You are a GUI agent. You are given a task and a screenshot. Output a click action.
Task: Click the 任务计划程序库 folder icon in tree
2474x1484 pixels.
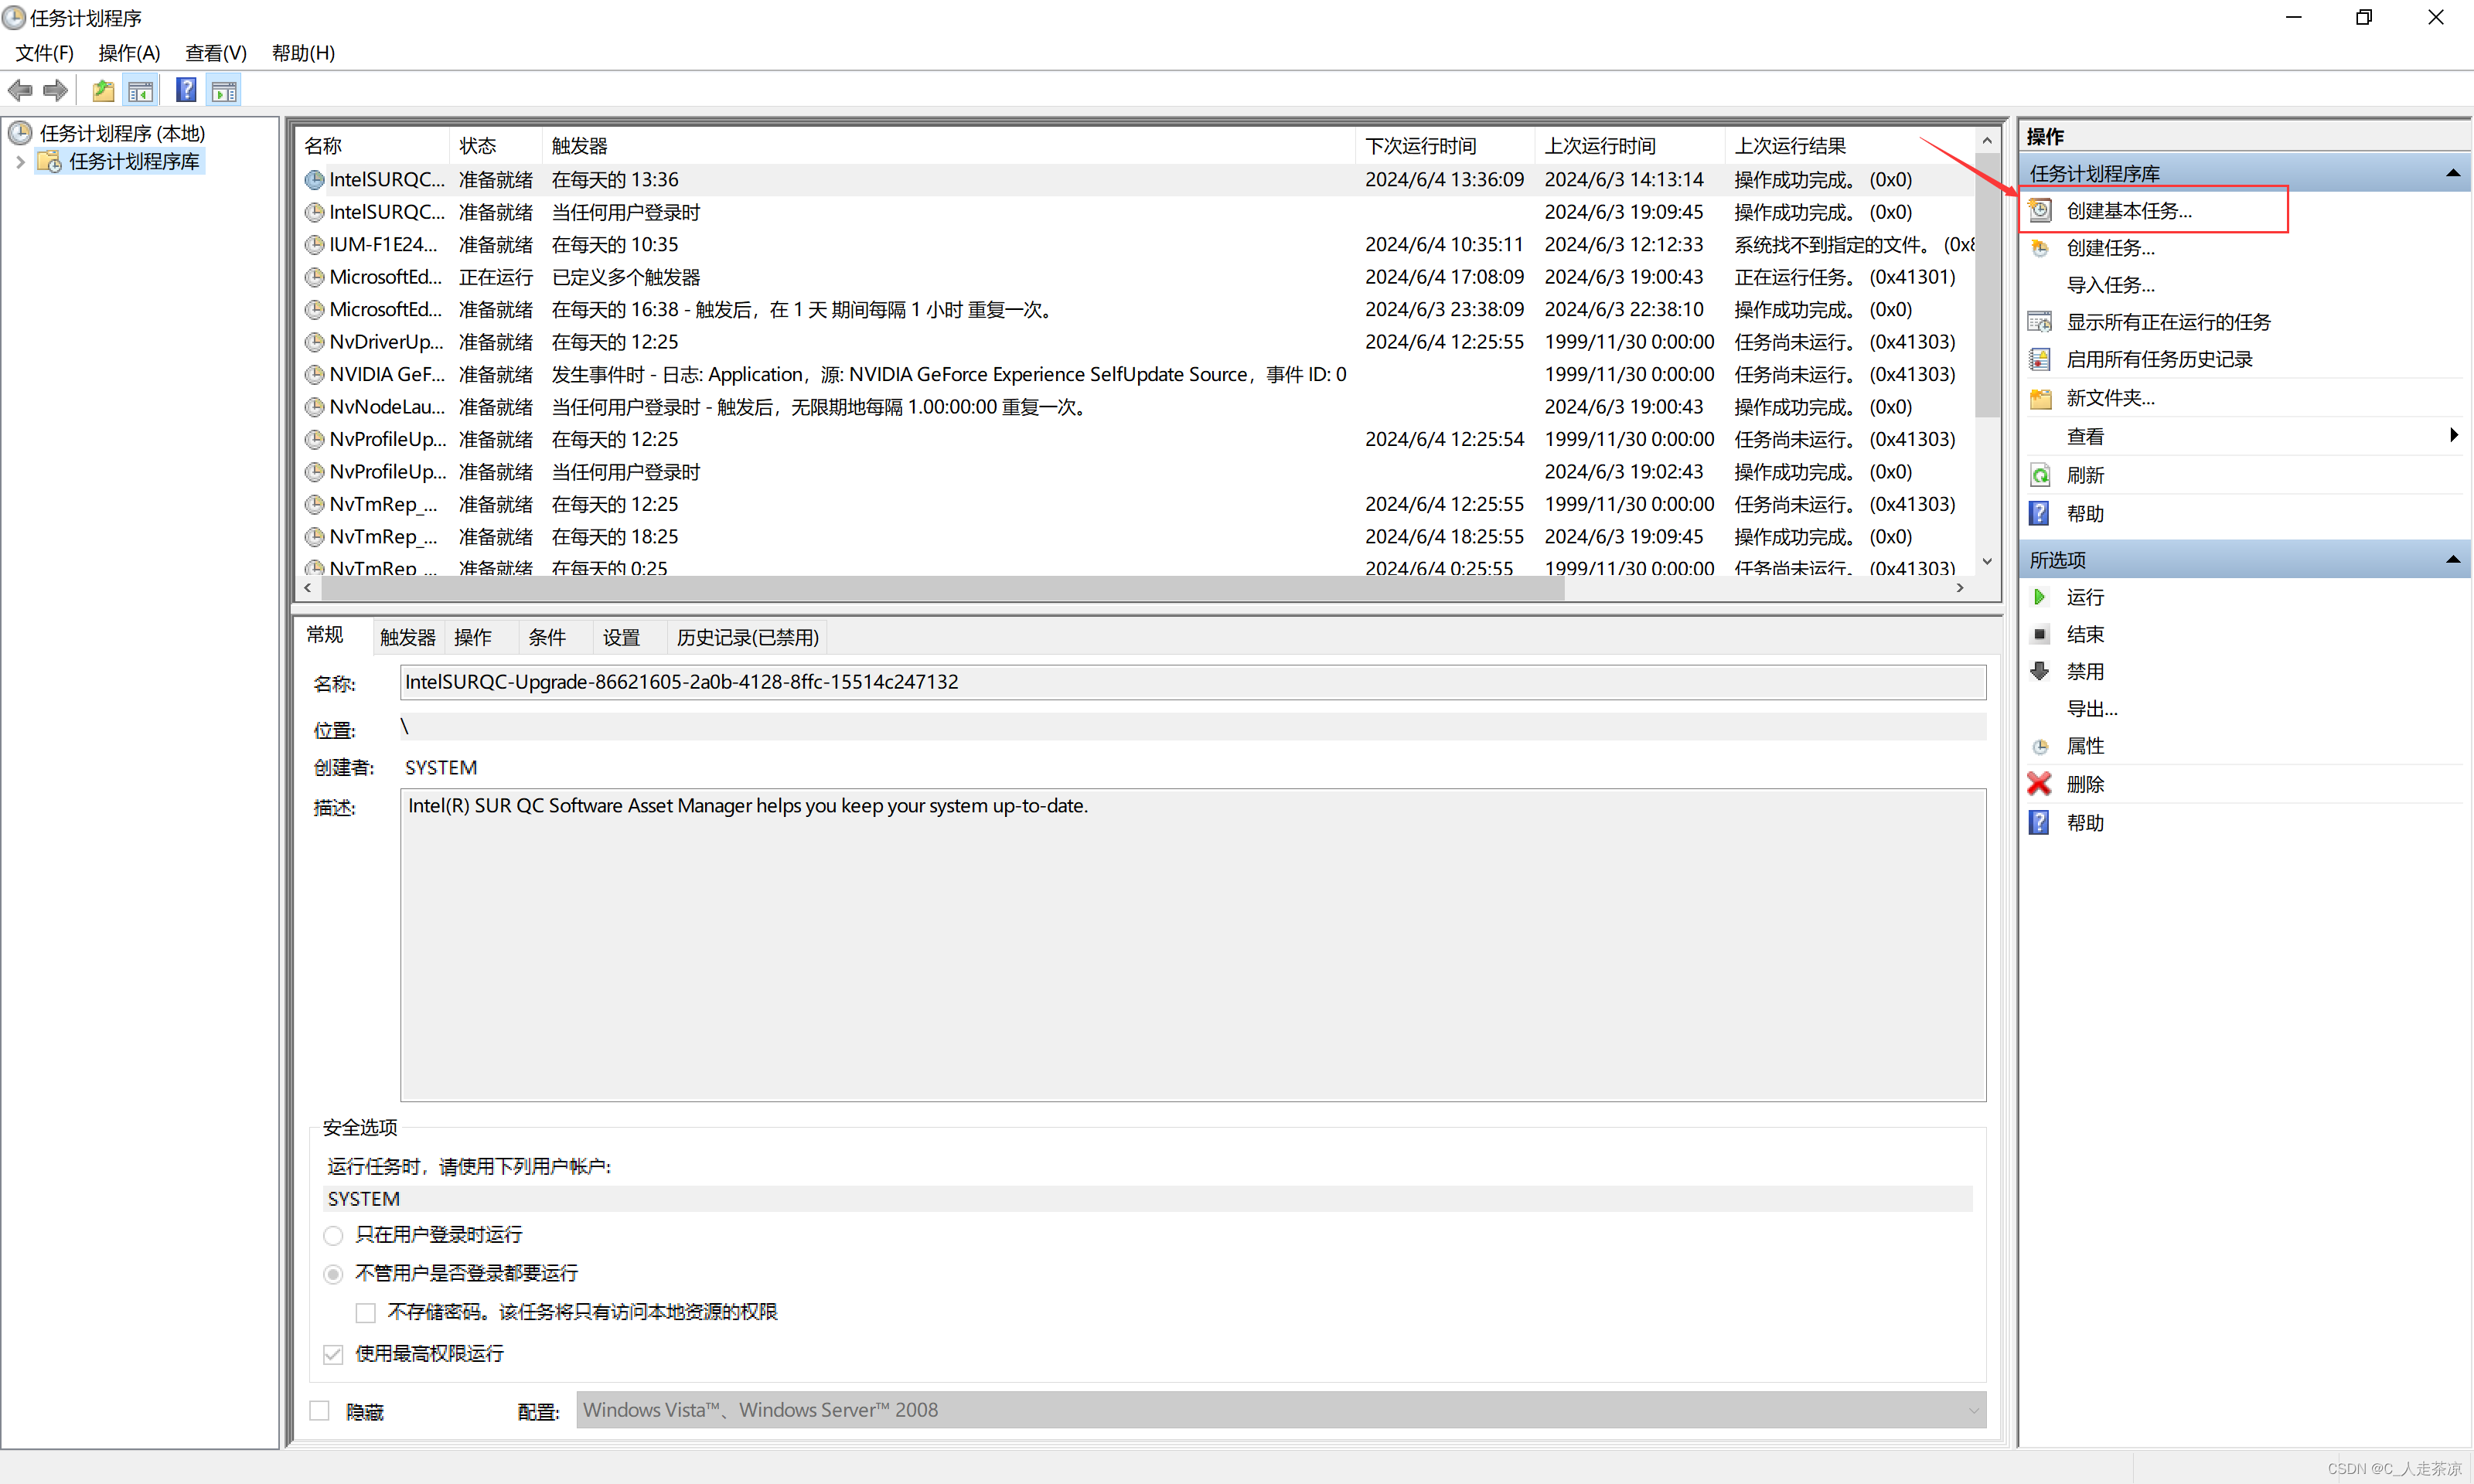49,161
